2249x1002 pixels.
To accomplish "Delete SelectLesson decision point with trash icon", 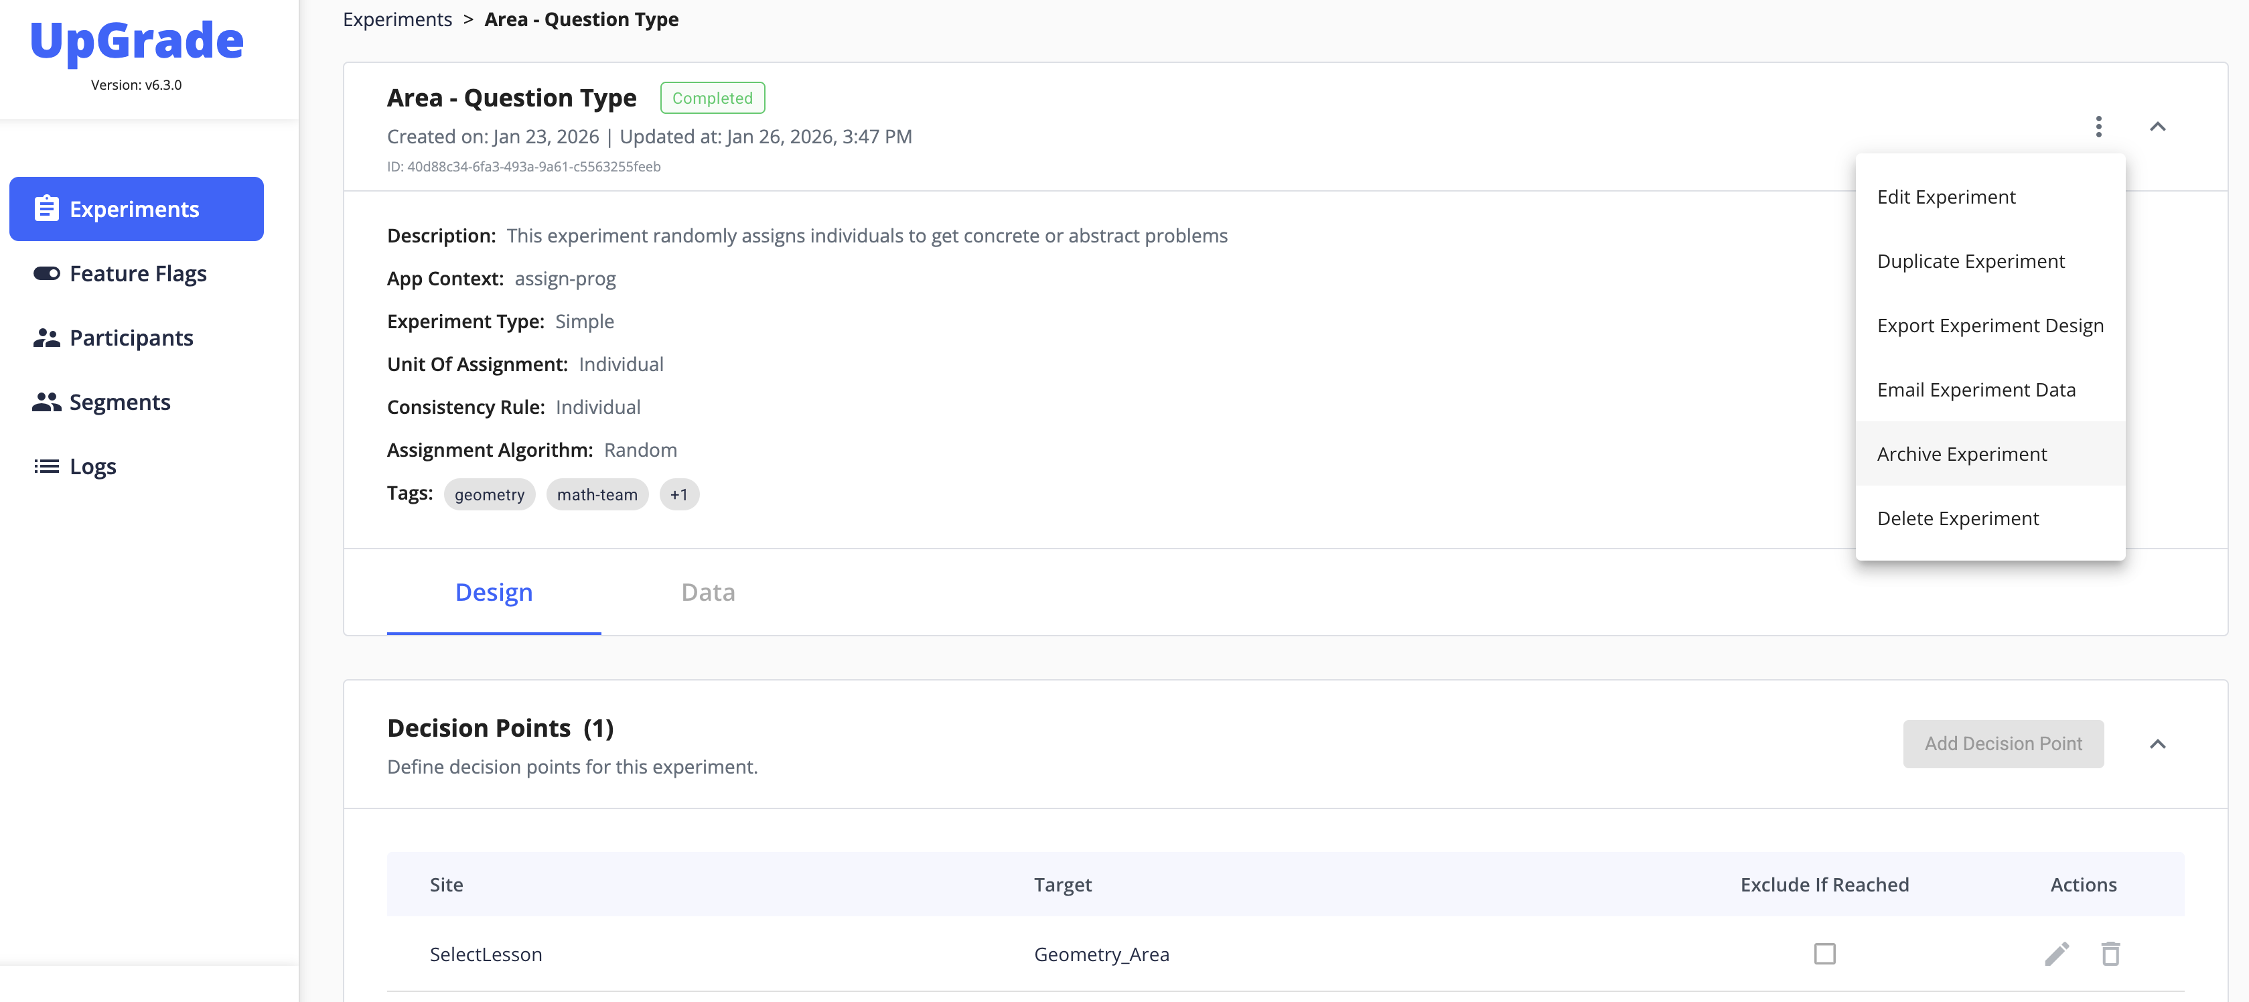I will (2110, 953).
